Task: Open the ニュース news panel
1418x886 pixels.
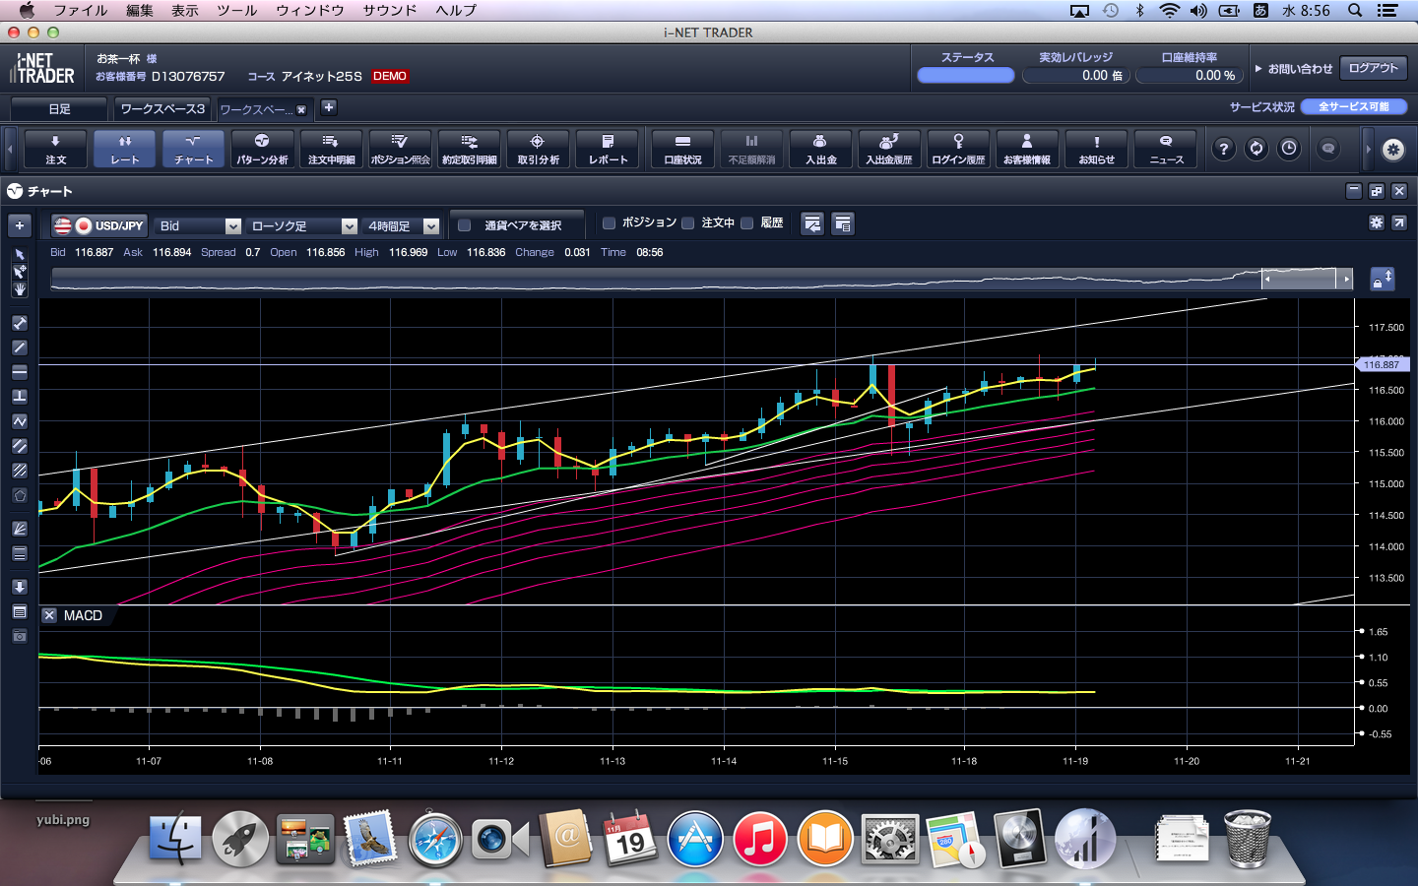Action: coord(1166,149)
